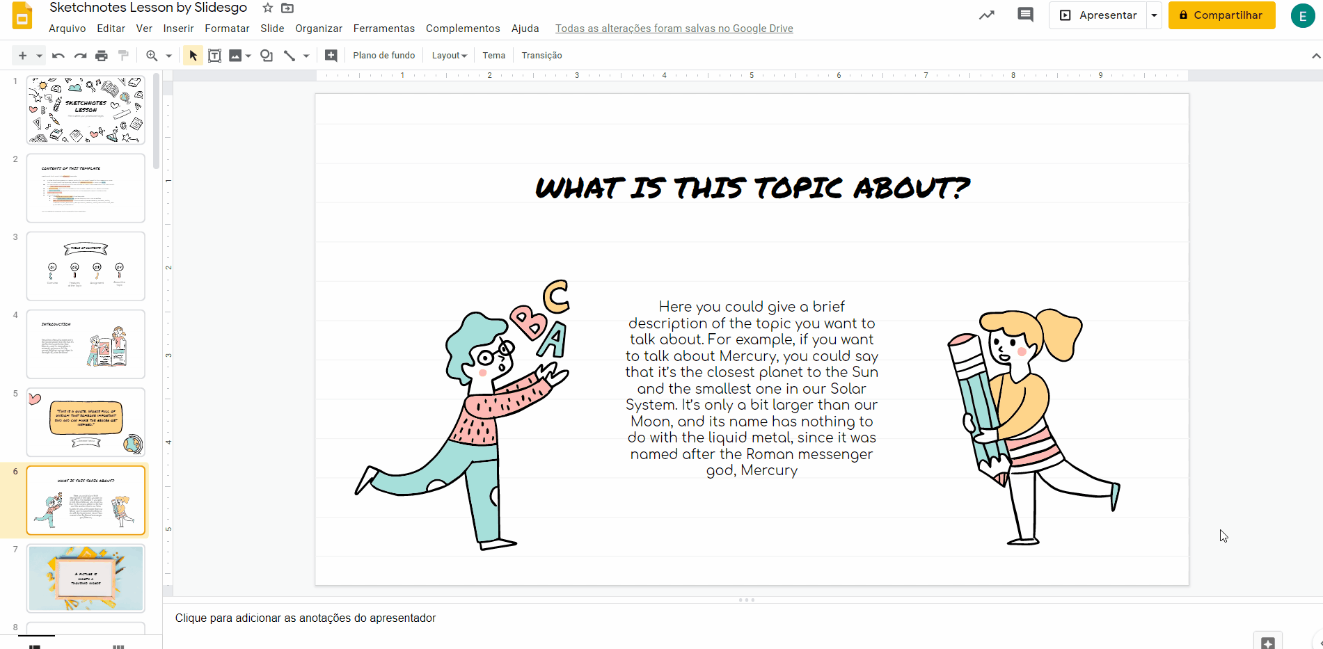The height and width of the screenshot is (649, 1323).
Task: Move presentation using the folder icon
Action: pos(287,8)
